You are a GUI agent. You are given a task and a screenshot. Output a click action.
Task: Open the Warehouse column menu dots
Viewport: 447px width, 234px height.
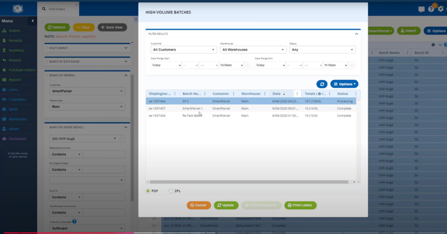(x=265, y=93)
